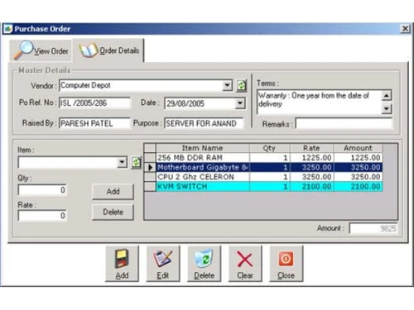Click the Raised By field
Screen dimensions: 414x310
click(94, 123)
